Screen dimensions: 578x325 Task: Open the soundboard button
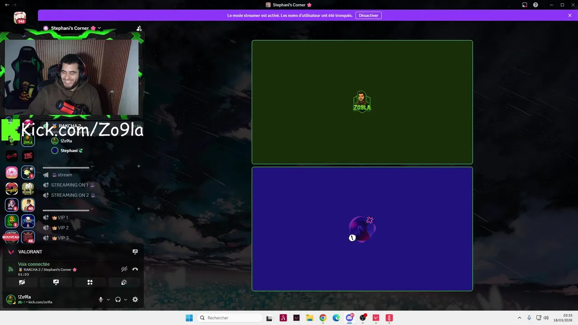click(124, 282)
